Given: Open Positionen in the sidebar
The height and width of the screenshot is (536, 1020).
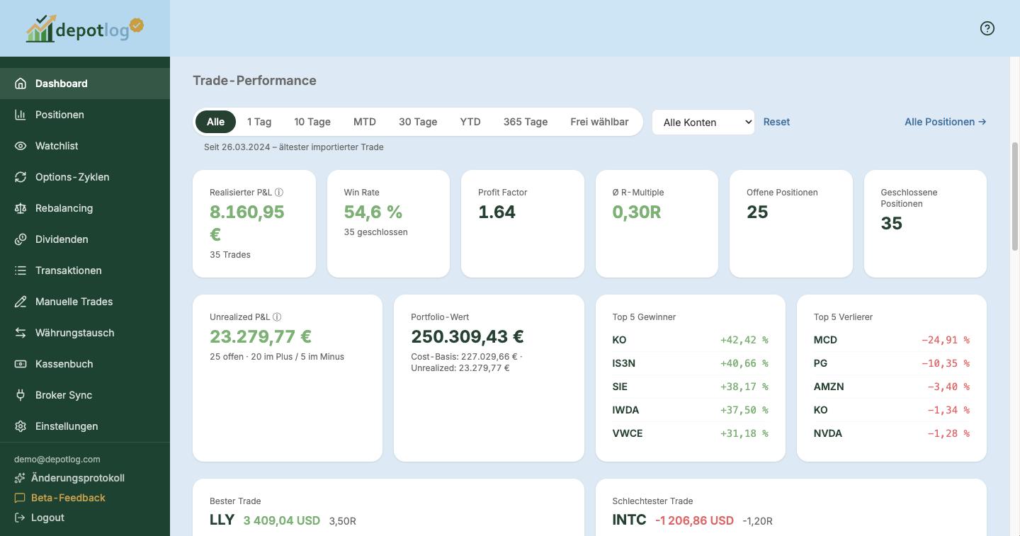Looking at the screenshot, I should coord(85,115).
